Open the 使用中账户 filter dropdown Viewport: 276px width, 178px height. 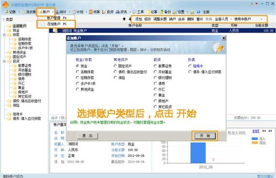pyautogui.click(x=248, y=19)
